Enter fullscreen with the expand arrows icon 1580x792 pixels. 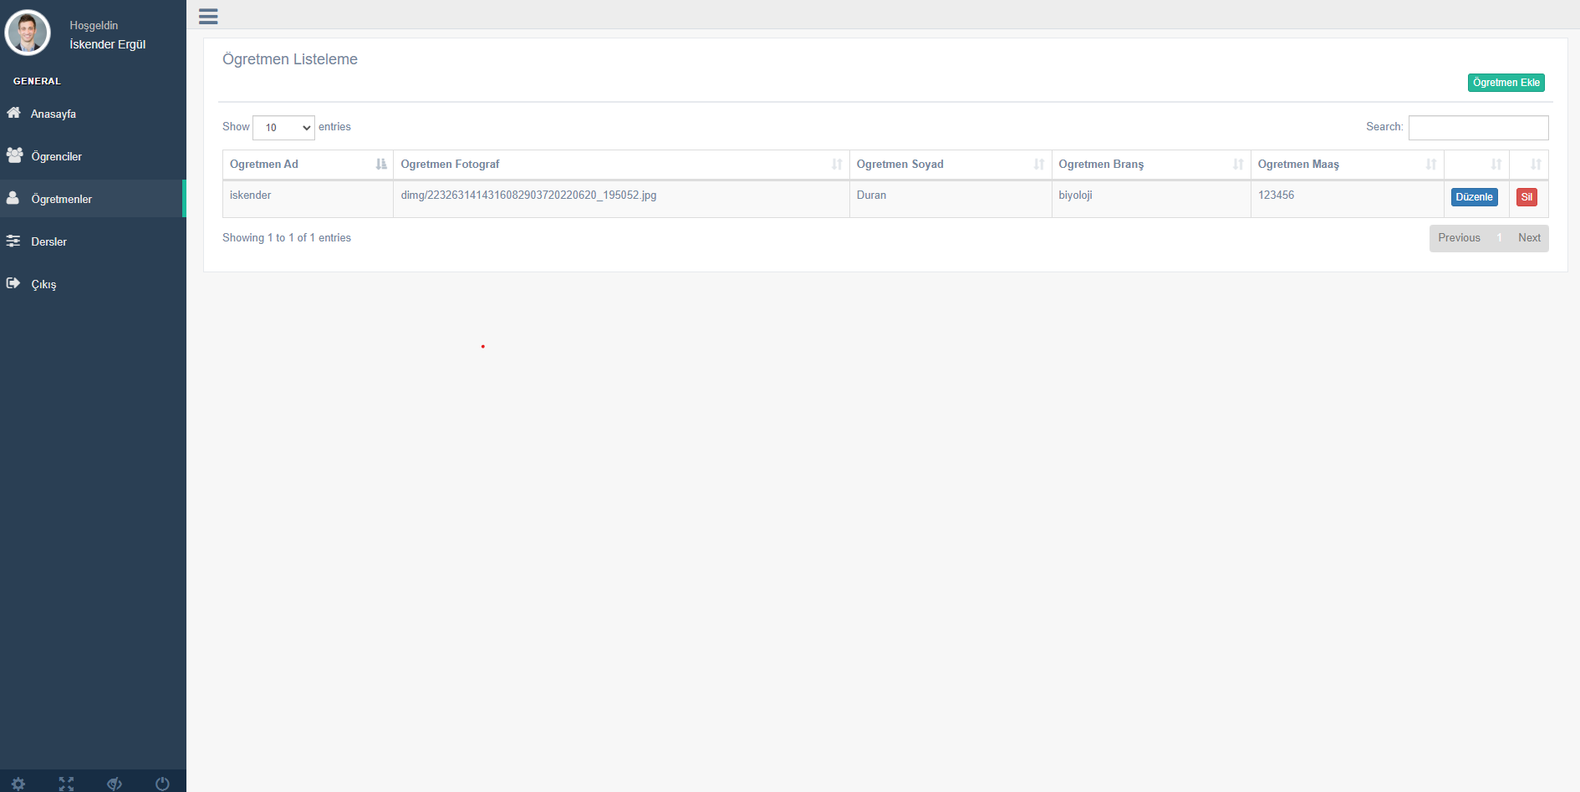tap(66, 784)
